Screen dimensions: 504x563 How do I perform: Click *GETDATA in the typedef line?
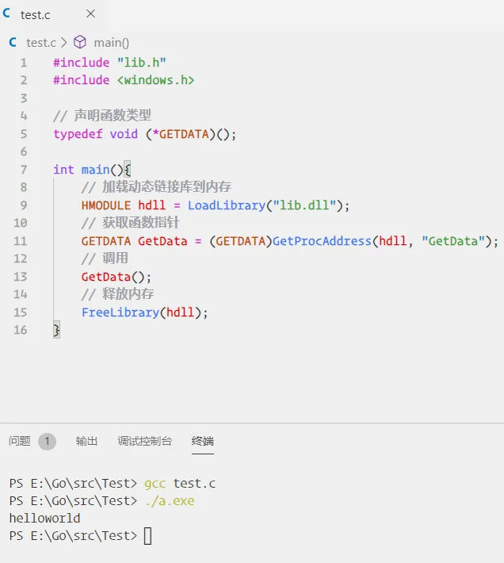[181, 134]
